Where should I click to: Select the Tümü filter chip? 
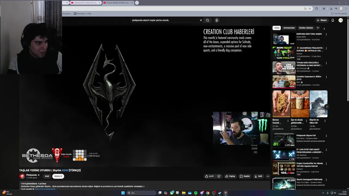[277, 28]
